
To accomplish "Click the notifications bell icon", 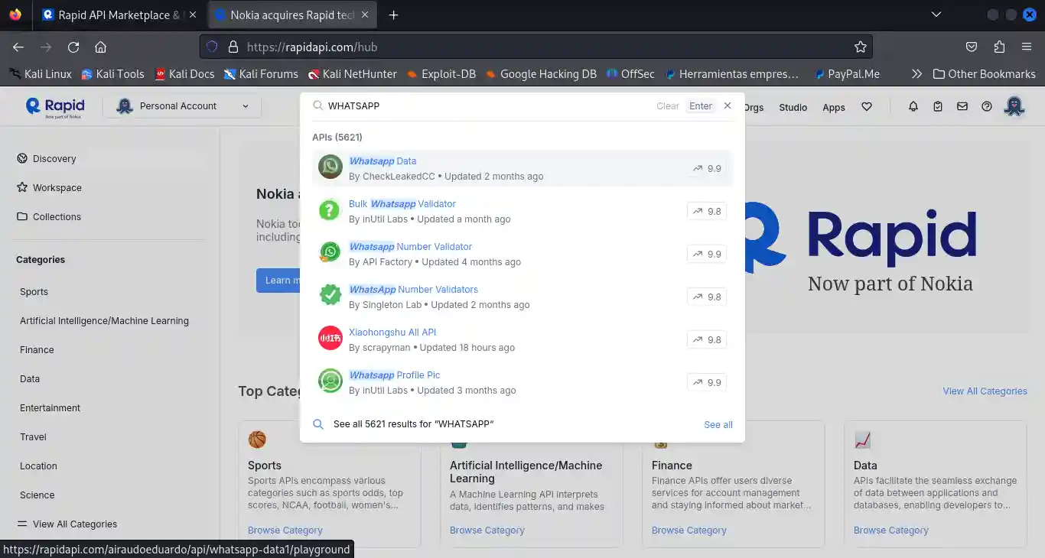I will pyautogui.click(x=913, y=107).
